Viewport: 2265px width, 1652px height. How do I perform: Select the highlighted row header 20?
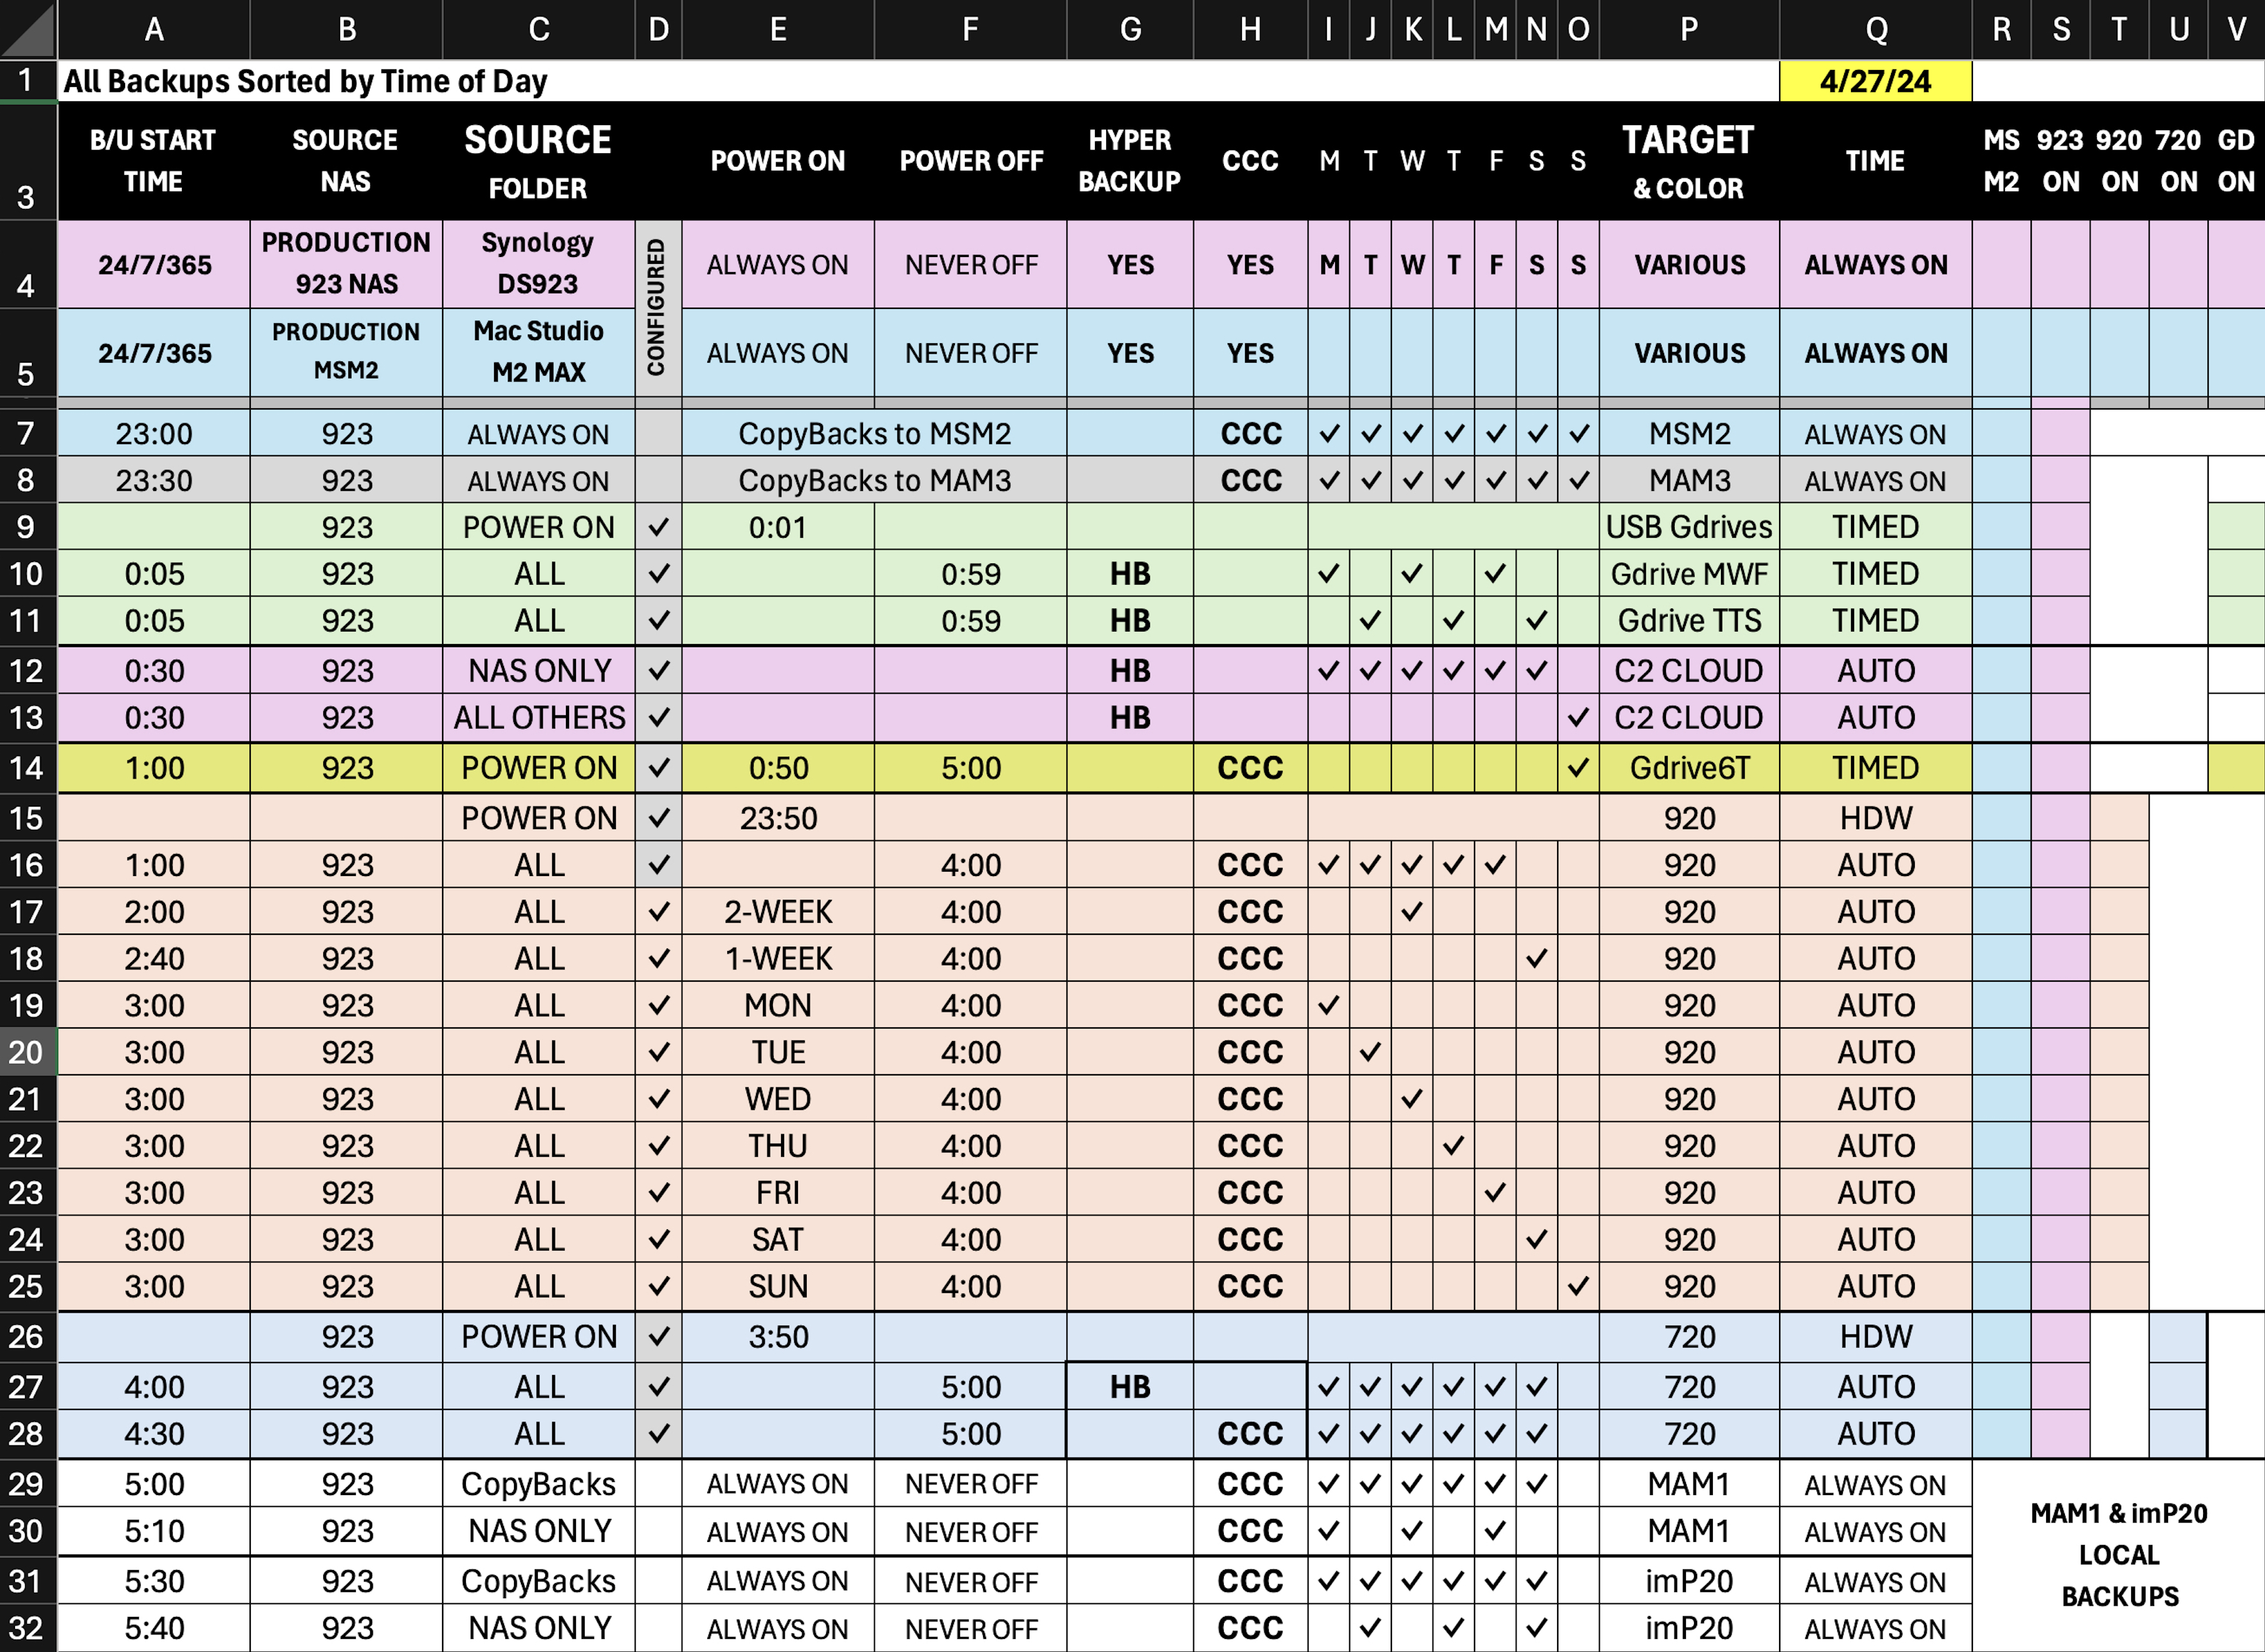[x=27, y=1052]
